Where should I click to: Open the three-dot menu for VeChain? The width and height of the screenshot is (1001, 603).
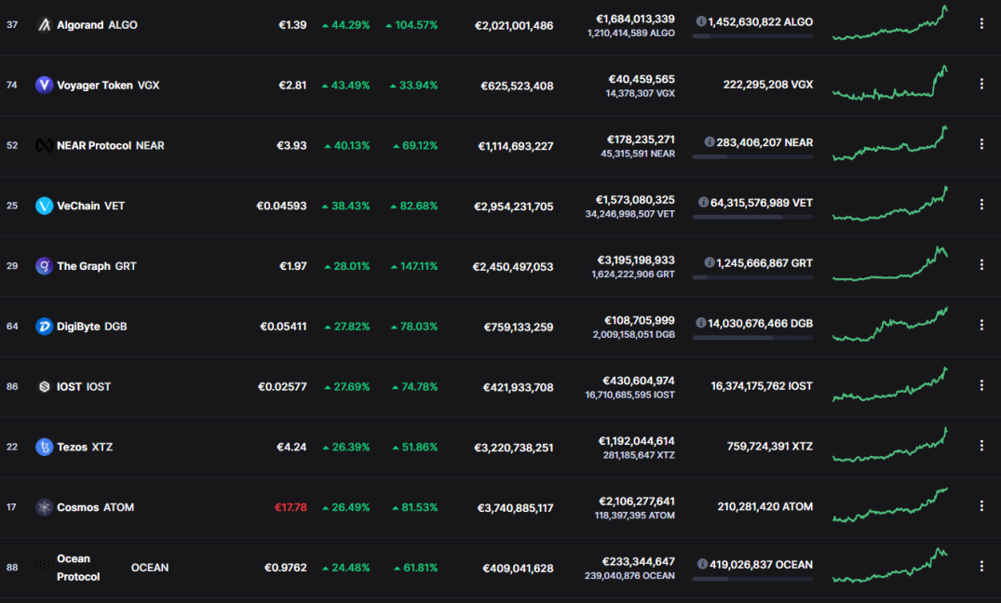[981, 204]
